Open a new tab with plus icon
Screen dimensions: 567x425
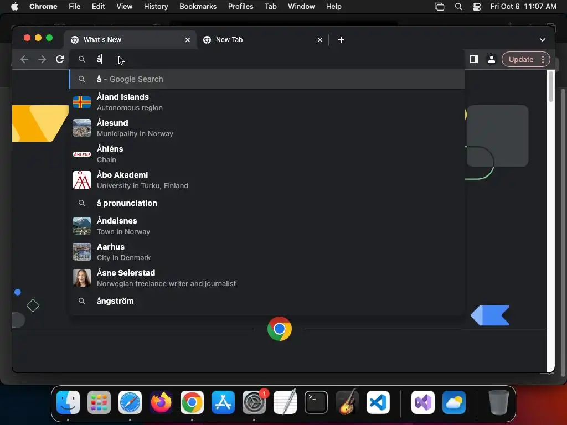(x=341, y=40)
